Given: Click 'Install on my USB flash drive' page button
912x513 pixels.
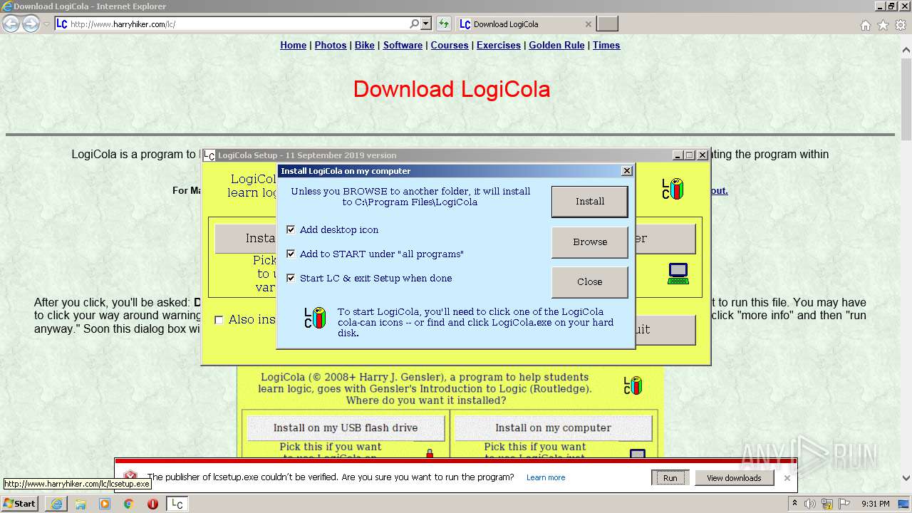Looking at the screenshot, I should [346, 427].
